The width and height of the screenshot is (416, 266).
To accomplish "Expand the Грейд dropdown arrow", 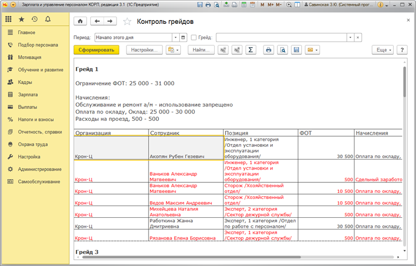I will click(x=350, y=37).
